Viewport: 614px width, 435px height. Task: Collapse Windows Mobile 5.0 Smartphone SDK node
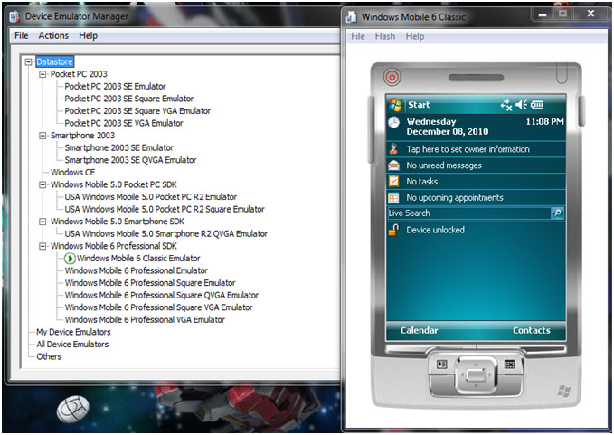43,222
